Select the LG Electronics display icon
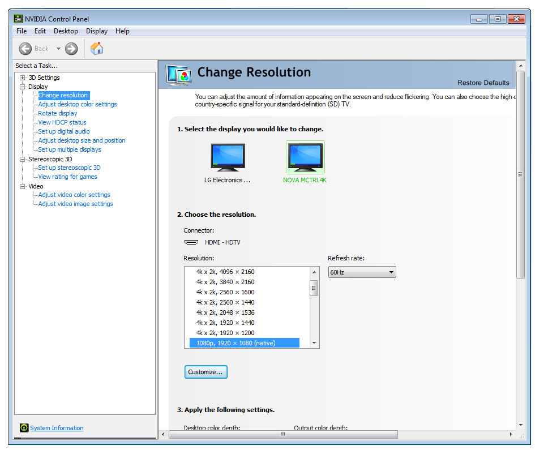544x450 pixels. point(228,158)
